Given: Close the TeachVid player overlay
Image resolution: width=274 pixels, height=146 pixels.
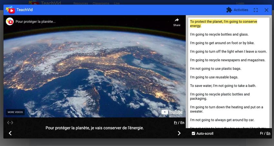Looking at the screenshot, I should pyautogui.click(x=266, y=10).
